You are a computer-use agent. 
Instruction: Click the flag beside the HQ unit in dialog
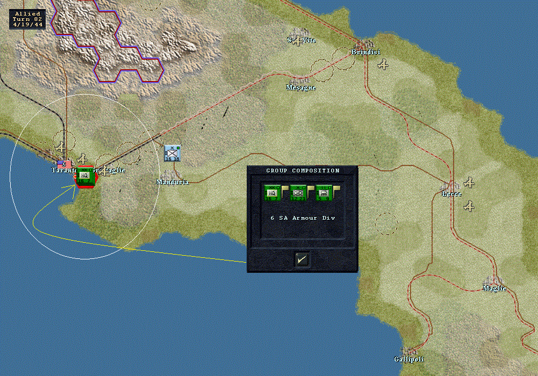point(285,190)
